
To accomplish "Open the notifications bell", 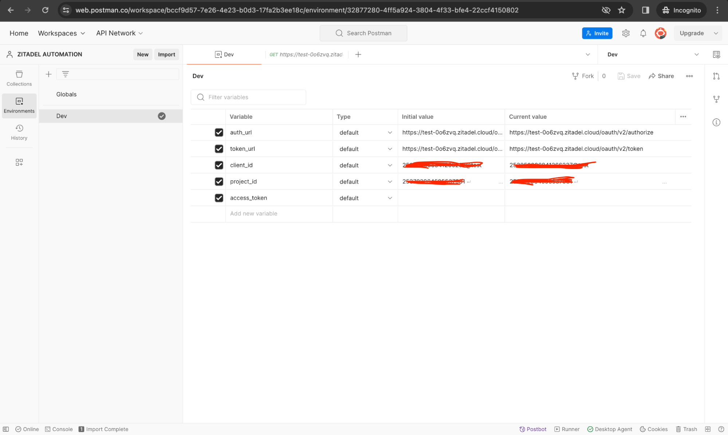I will pyautogui.click(x=643, y=33).
